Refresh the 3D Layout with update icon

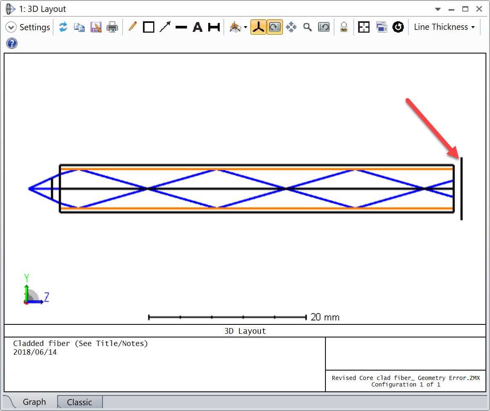(x=63, y=27)
